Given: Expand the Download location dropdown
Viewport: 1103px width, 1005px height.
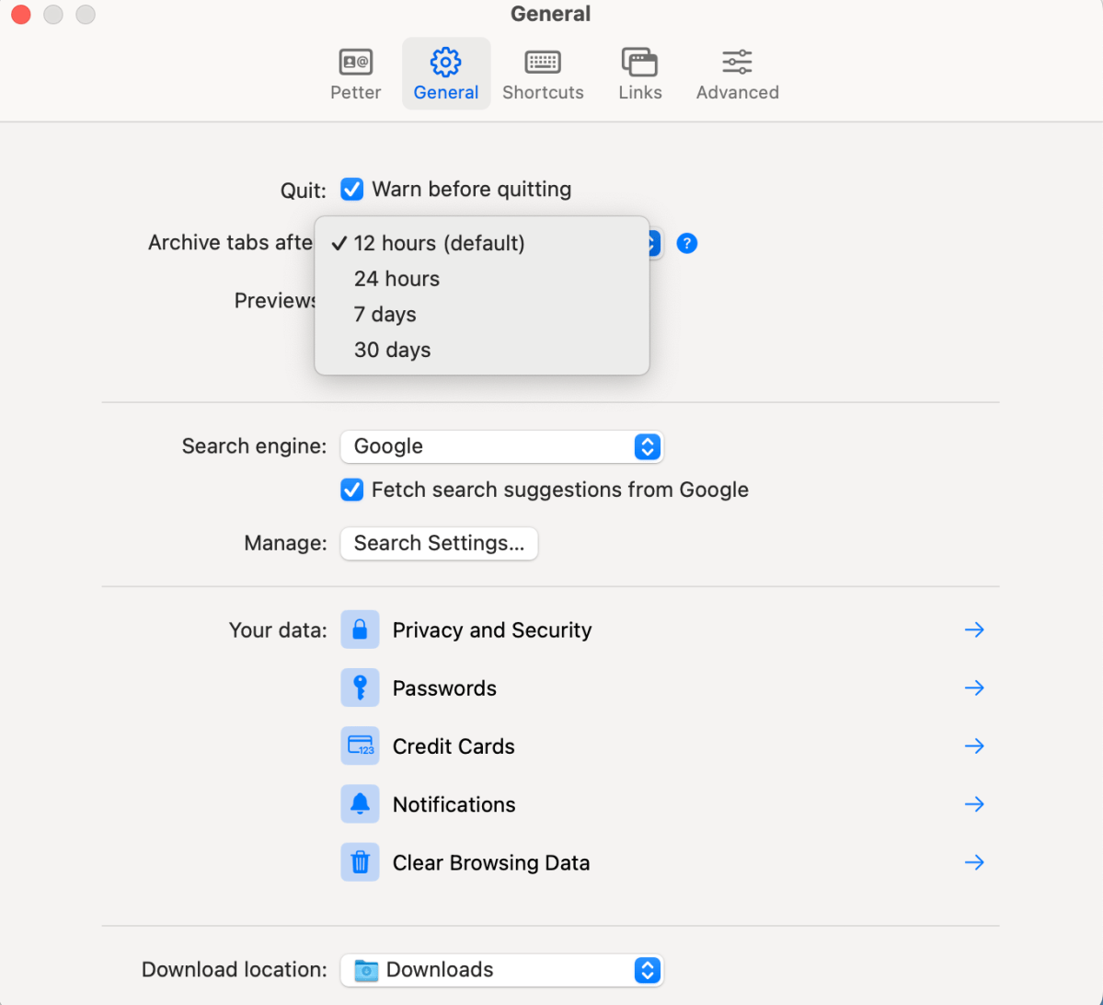Looking at the screenshot, I should coord(501,970).
